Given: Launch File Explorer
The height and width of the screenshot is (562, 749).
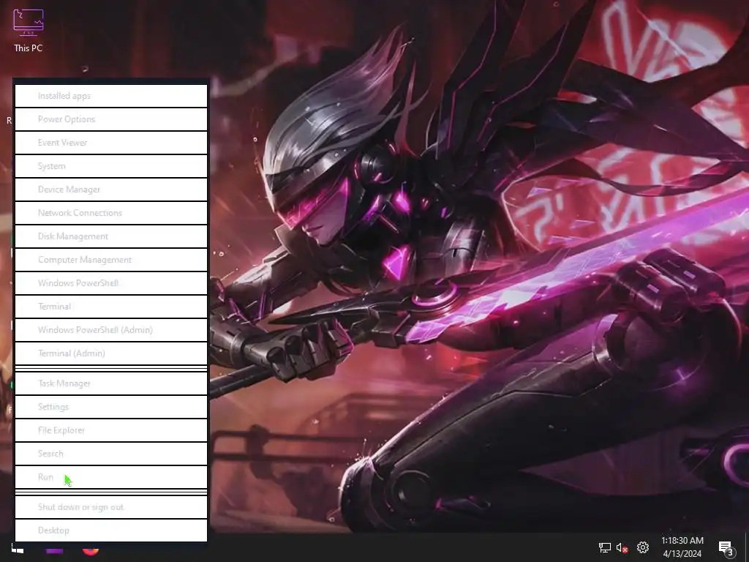Looking at the screenshot, I should click(x=111, y=430).
